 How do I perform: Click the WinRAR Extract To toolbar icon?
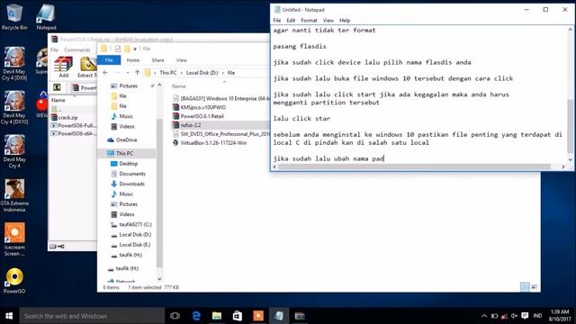pos(87,67)
